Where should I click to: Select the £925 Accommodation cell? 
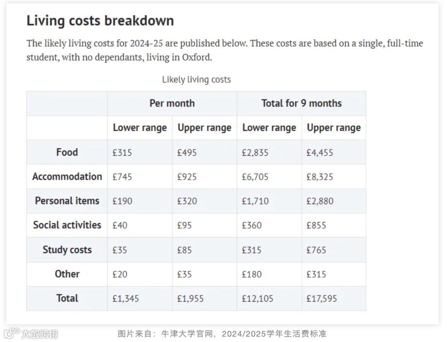pos(187,177)
